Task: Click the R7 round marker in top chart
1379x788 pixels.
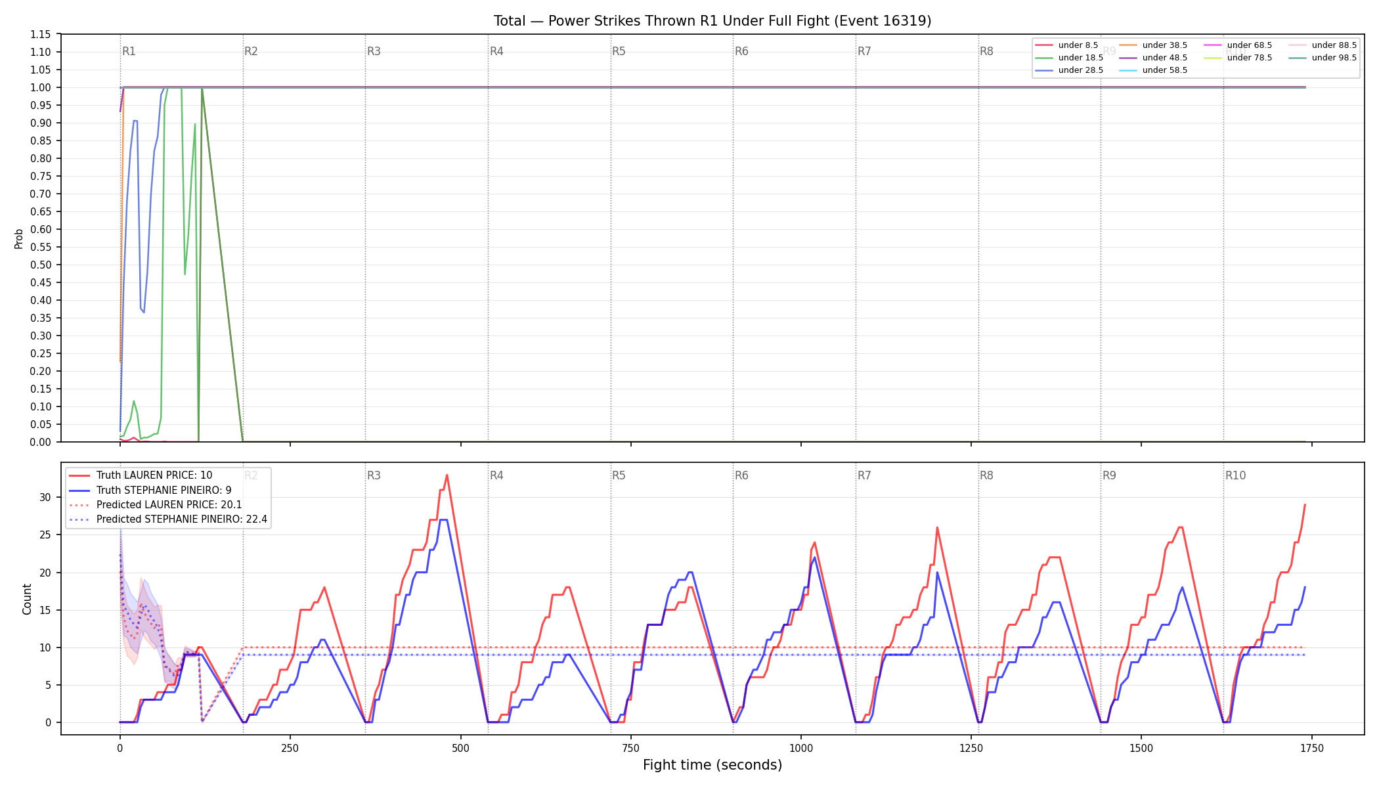Action: [x=864, y=51]
